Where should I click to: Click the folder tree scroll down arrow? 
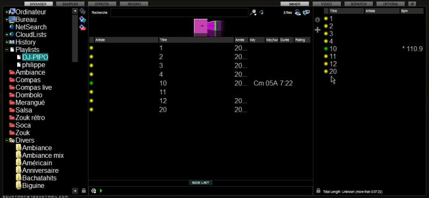click(75, 190)
